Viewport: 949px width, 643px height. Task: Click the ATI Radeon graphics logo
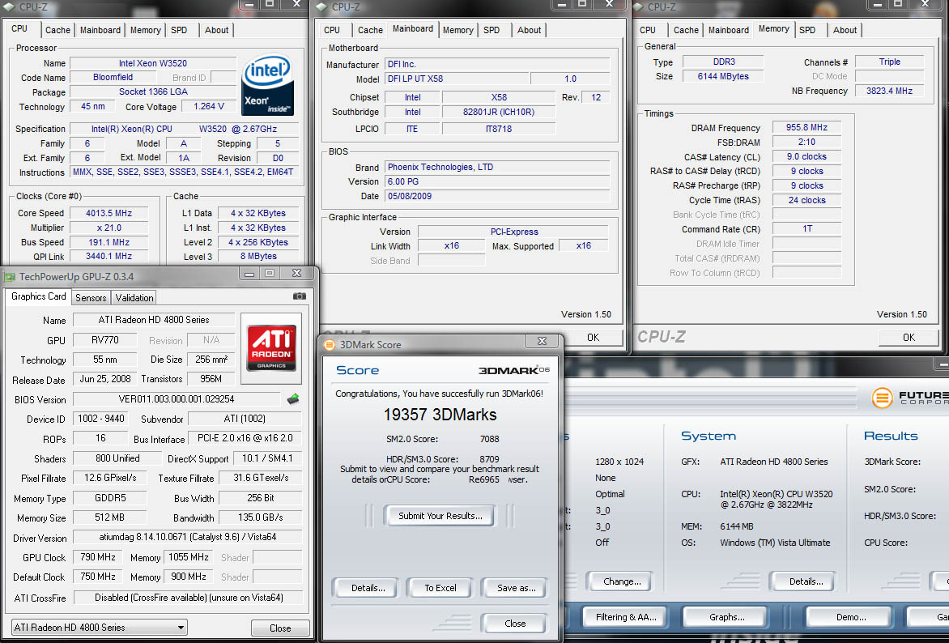pos(271,347)
